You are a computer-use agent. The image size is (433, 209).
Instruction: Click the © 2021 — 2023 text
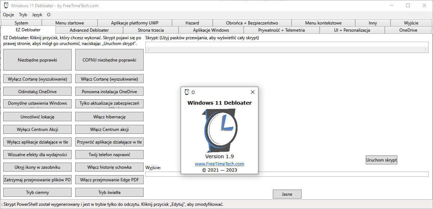(x=220, y=170)
